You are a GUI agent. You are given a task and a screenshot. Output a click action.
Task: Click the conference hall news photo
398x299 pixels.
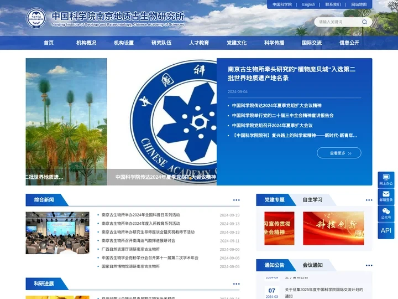[57, 233]
